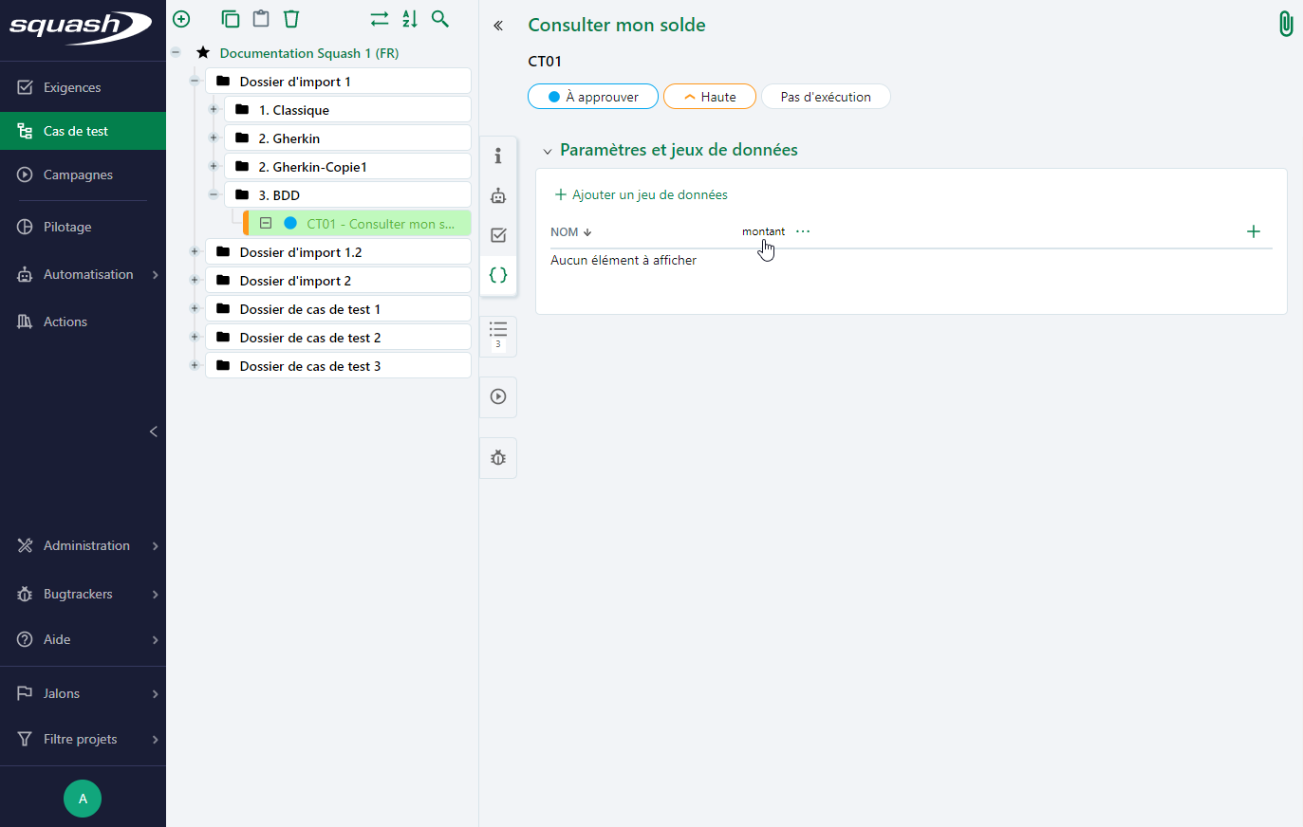Click the trash delete icon

pos(291,19)
